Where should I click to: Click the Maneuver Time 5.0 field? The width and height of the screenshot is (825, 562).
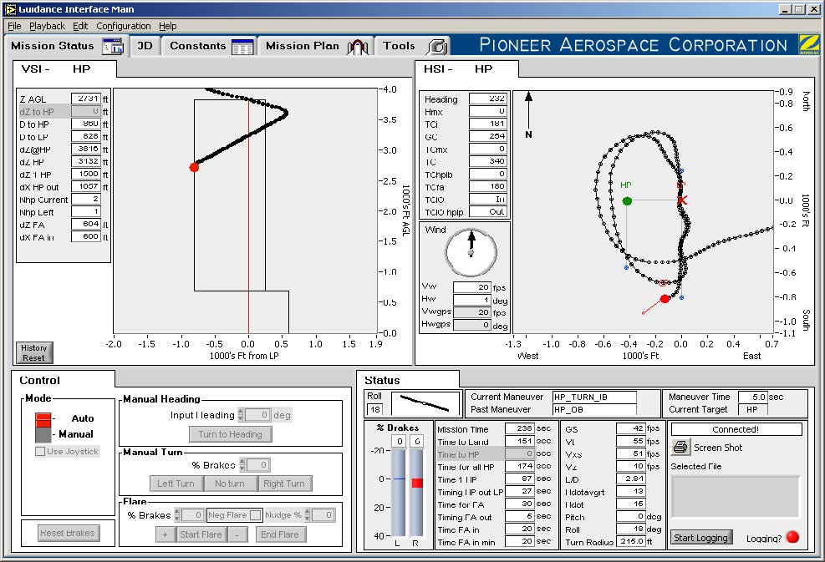pos(753,397)
